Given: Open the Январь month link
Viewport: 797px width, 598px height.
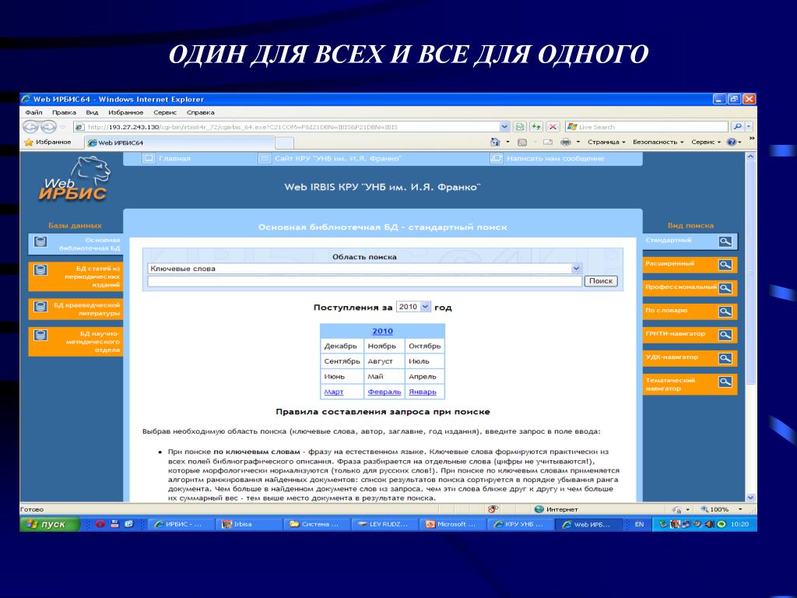Looking at the screenshot, I should [x=423, y=392].
